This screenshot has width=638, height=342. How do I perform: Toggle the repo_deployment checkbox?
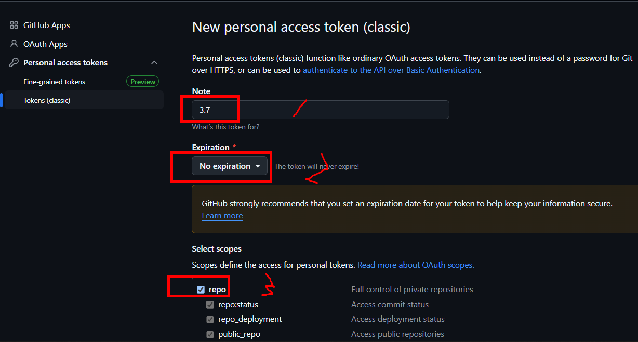(x=210, y=319)
